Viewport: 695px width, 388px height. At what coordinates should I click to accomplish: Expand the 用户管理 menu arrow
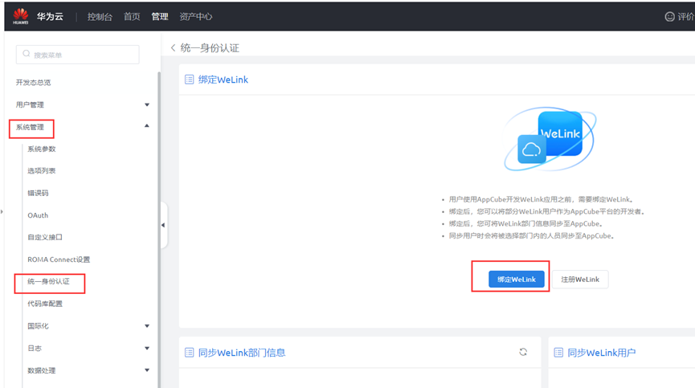147,105
